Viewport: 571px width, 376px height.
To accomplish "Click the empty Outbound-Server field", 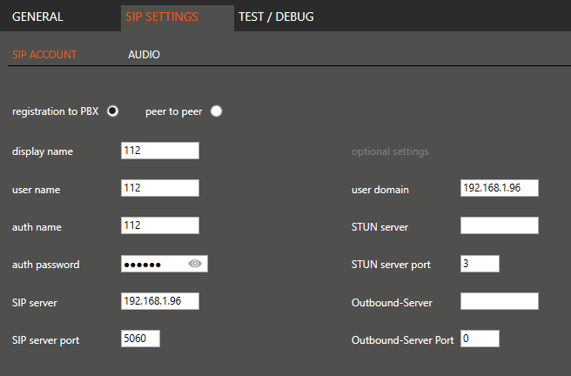I will [x=499, y=301].
